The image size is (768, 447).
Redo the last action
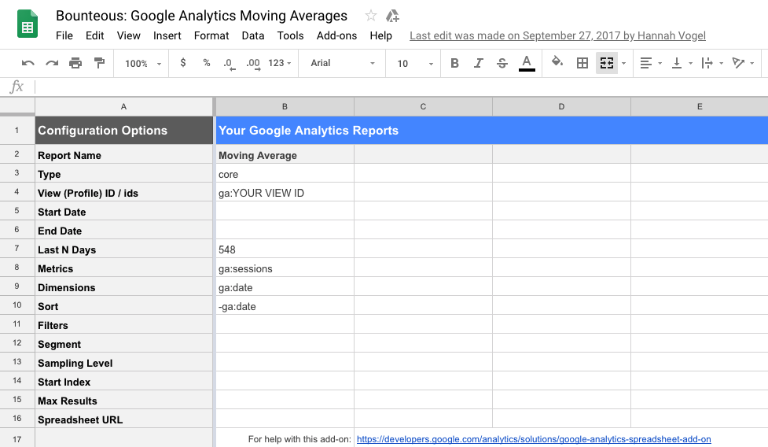pyautogui.click(x=51, y=63)
